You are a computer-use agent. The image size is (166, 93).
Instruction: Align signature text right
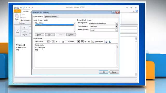point(89,42)
